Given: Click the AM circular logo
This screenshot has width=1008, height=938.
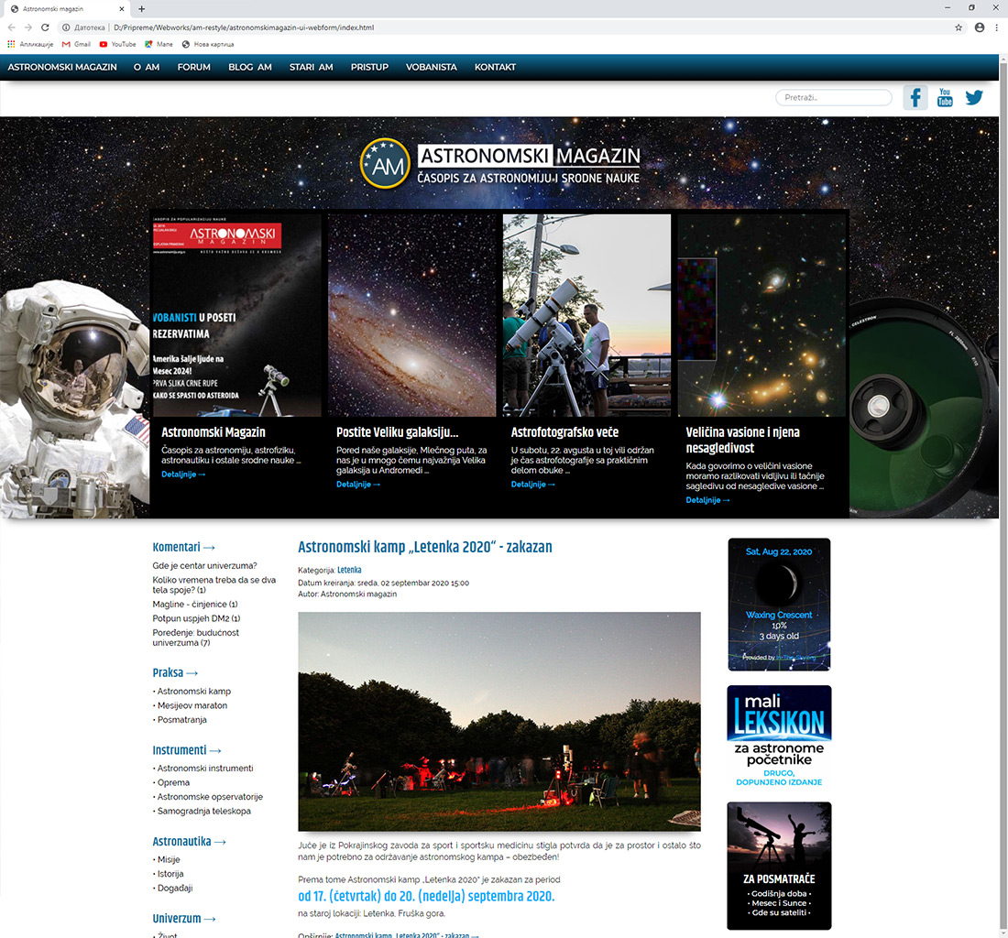Looking at the screenshot, I should (x=384, y=163).
